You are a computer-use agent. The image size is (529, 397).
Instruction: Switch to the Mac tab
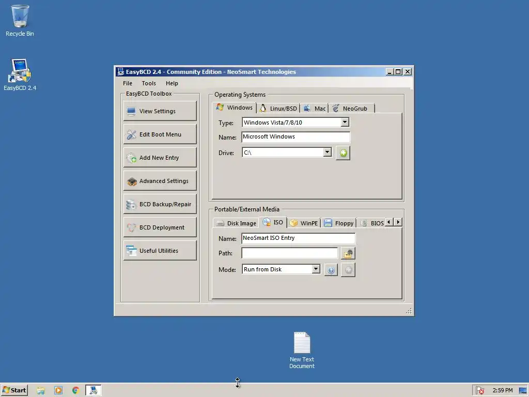[315, 109]
